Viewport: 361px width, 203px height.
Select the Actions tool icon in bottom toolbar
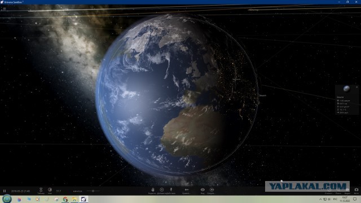tap(171, 189)
